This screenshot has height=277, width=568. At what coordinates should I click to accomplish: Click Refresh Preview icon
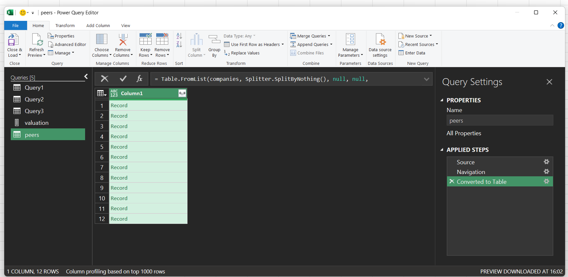tap(37, 40)
